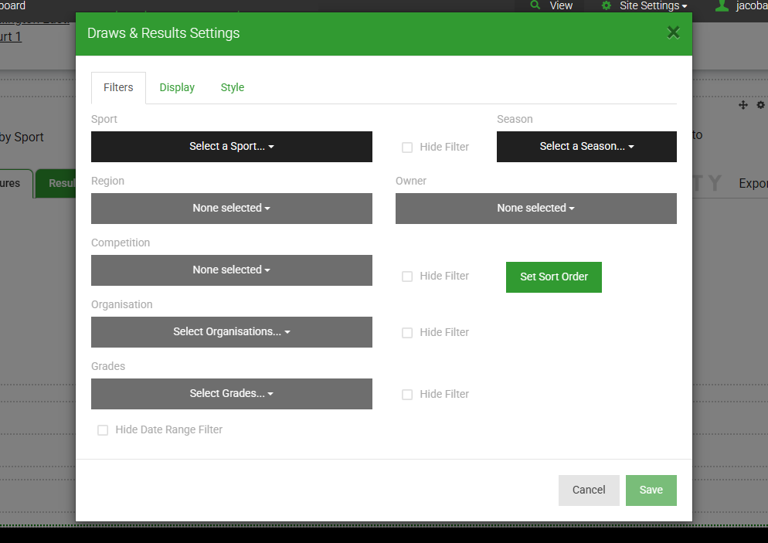Expand the Competition None selected dropdown

tap(232, 270)
